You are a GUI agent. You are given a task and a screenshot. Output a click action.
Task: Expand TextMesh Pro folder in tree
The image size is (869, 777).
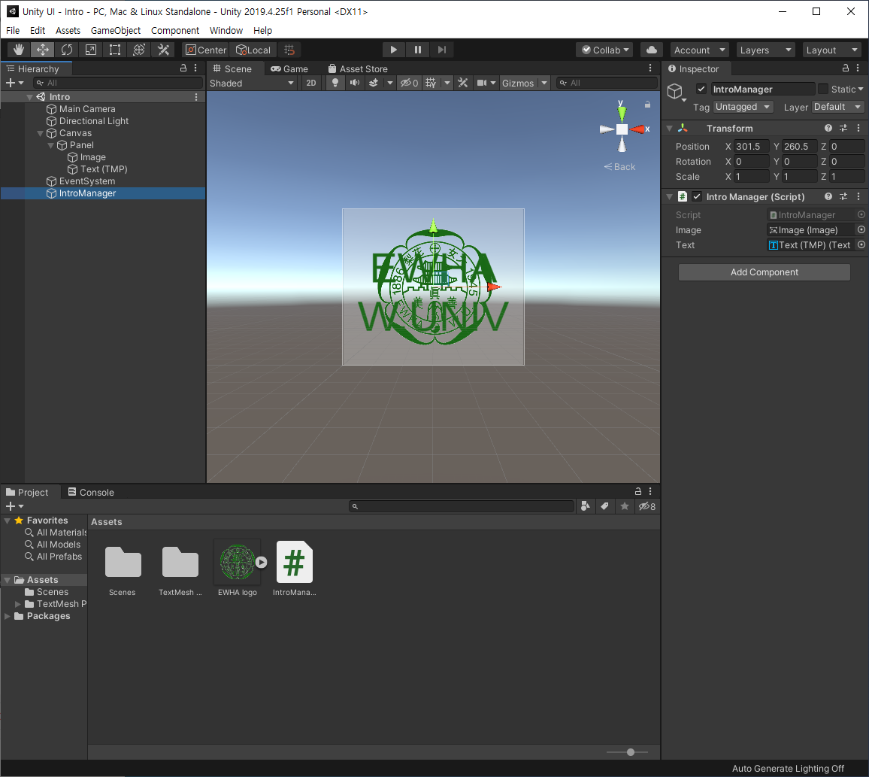pyautogui.click(x=18, y=604)
